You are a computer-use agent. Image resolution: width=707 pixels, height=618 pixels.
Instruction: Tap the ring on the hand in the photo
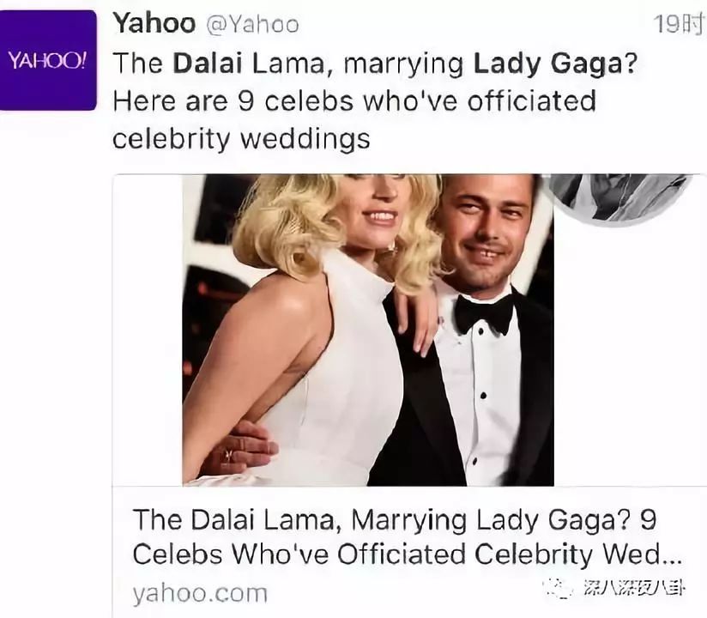pos(228,454)
